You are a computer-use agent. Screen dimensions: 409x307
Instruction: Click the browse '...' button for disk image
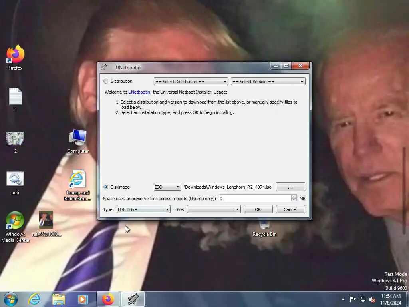(x=290, y=187)
